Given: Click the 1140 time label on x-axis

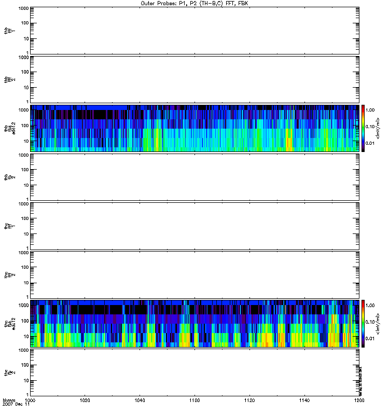Looking at the screenshot, I should click(304, 400).
